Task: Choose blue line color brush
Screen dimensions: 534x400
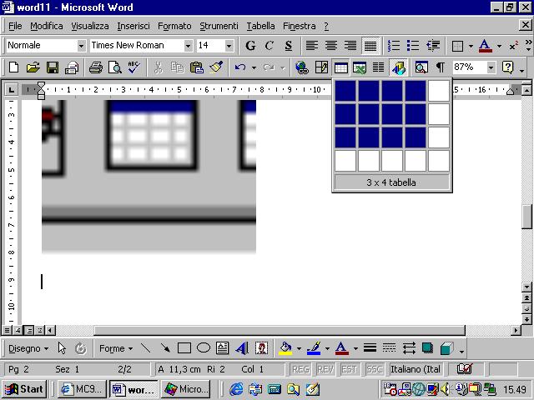Action: click(314, 348)
